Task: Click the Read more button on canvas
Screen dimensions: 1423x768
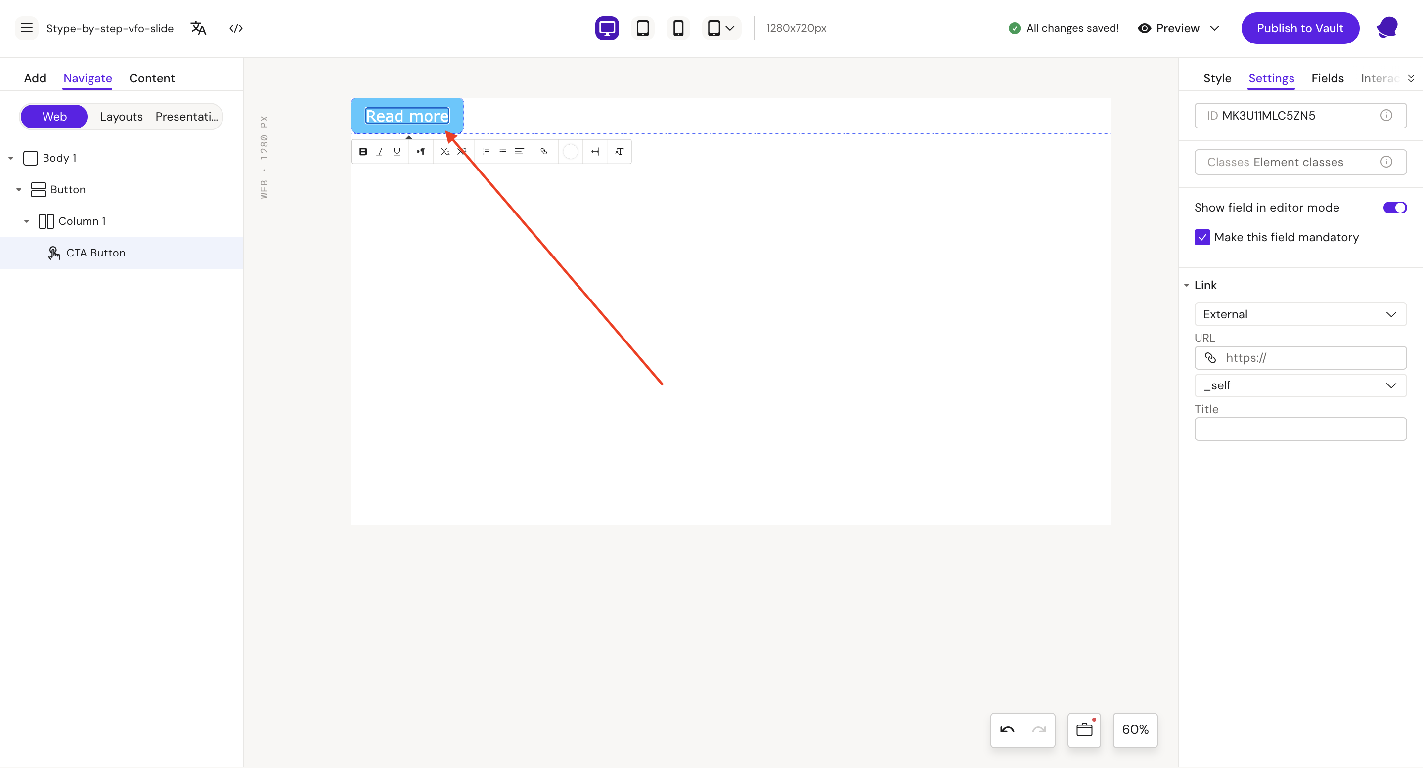Action: coord(407,116)
